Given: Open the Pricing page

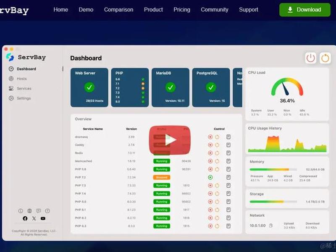Looking at the screenshot, I should pos(182,10).
